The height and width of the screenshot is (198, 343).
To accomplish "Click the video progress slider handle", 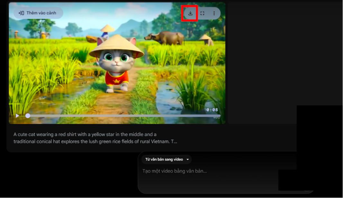I will pos(28,116).
